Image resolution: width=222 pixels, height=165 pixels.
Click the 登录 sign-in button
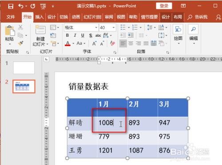coord(164,6)
